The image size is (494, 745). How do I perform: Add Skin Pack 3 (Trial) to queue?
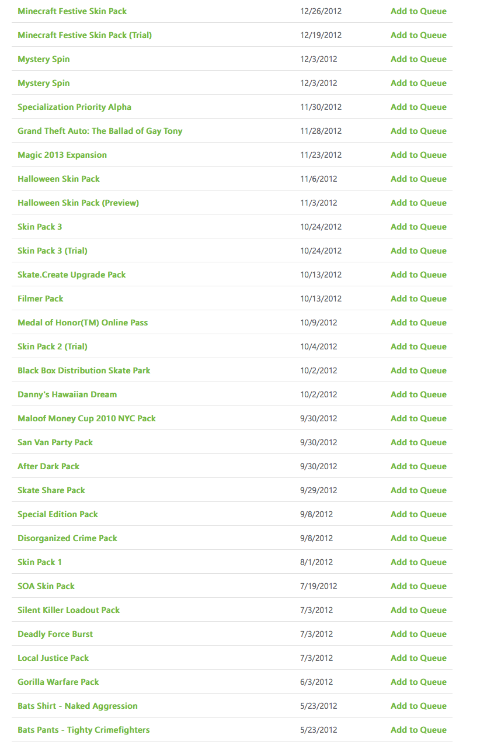tap(419, 251)
